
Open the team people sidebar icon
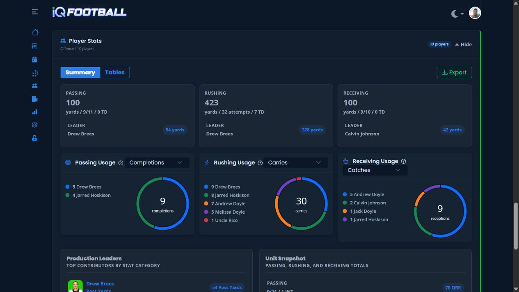[34, 86]
